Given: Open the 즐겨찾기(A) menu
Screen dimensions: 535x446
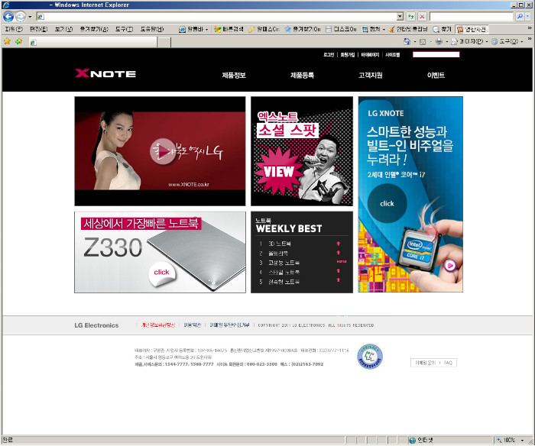Looking at the screenshot, I should 94,29.
